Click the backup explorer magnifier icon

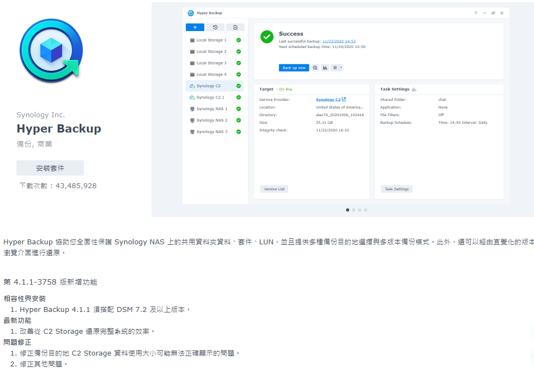[315, 68]
